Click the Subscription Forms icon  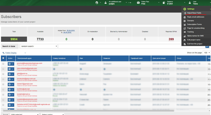pos(185,25)
